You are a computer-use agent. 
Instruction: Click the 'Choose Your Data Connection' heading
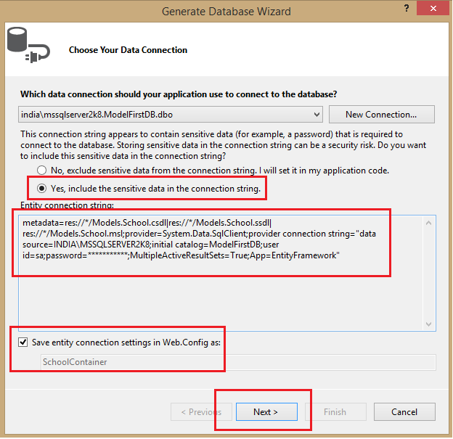pos(128,50)
